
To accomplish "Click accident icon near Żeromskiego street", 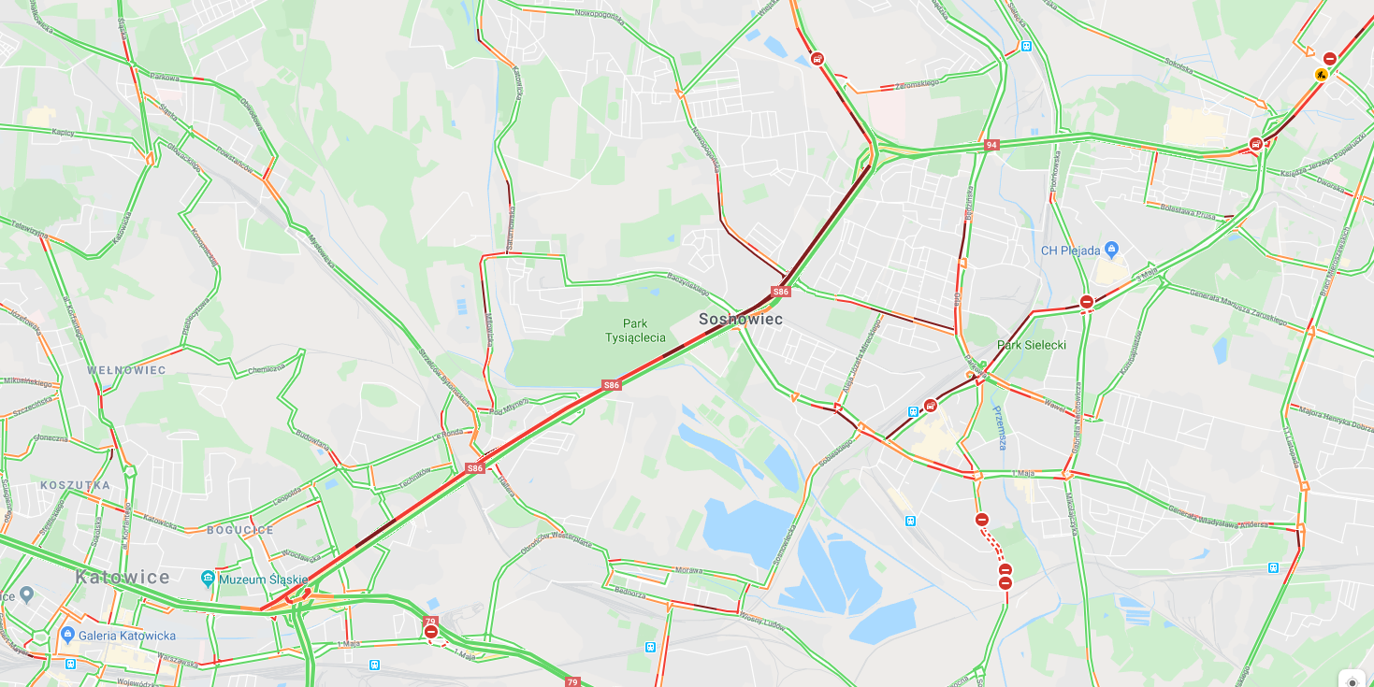I will (817, 58).
